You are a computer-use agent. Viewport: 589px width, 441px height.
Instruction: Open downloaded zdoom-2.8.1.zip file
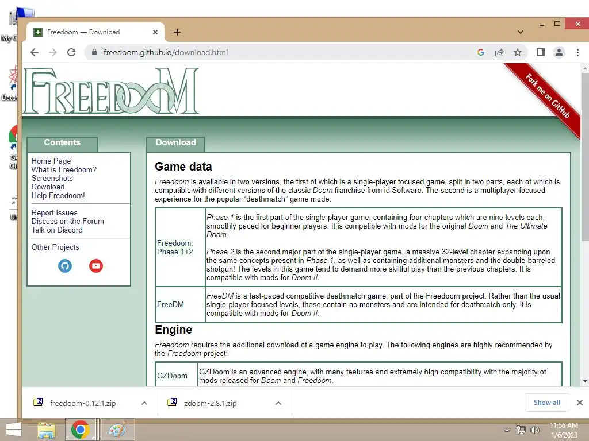click(x=211, y=403)
